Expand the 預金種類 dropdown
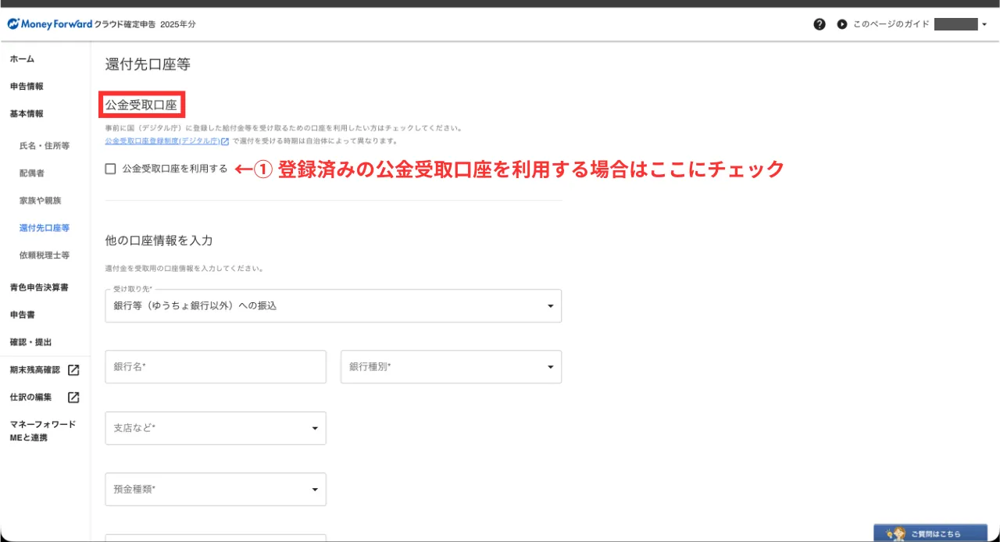Viewport: 1000px width, 542px height. coord(314,490)
